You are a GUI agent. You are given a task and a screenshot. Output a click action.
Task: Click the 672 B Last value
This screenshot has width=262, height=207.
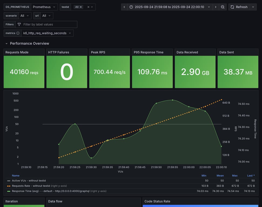[x=251, y=186]
